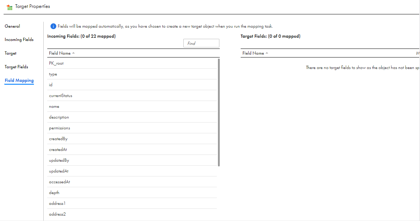Switch to the Target tab
Viewport: 420px width, 221px height.
coord(10,53)
